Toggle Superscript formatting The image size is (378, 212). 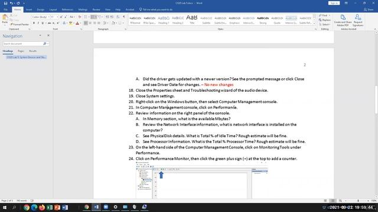click(x=58, y=23)
